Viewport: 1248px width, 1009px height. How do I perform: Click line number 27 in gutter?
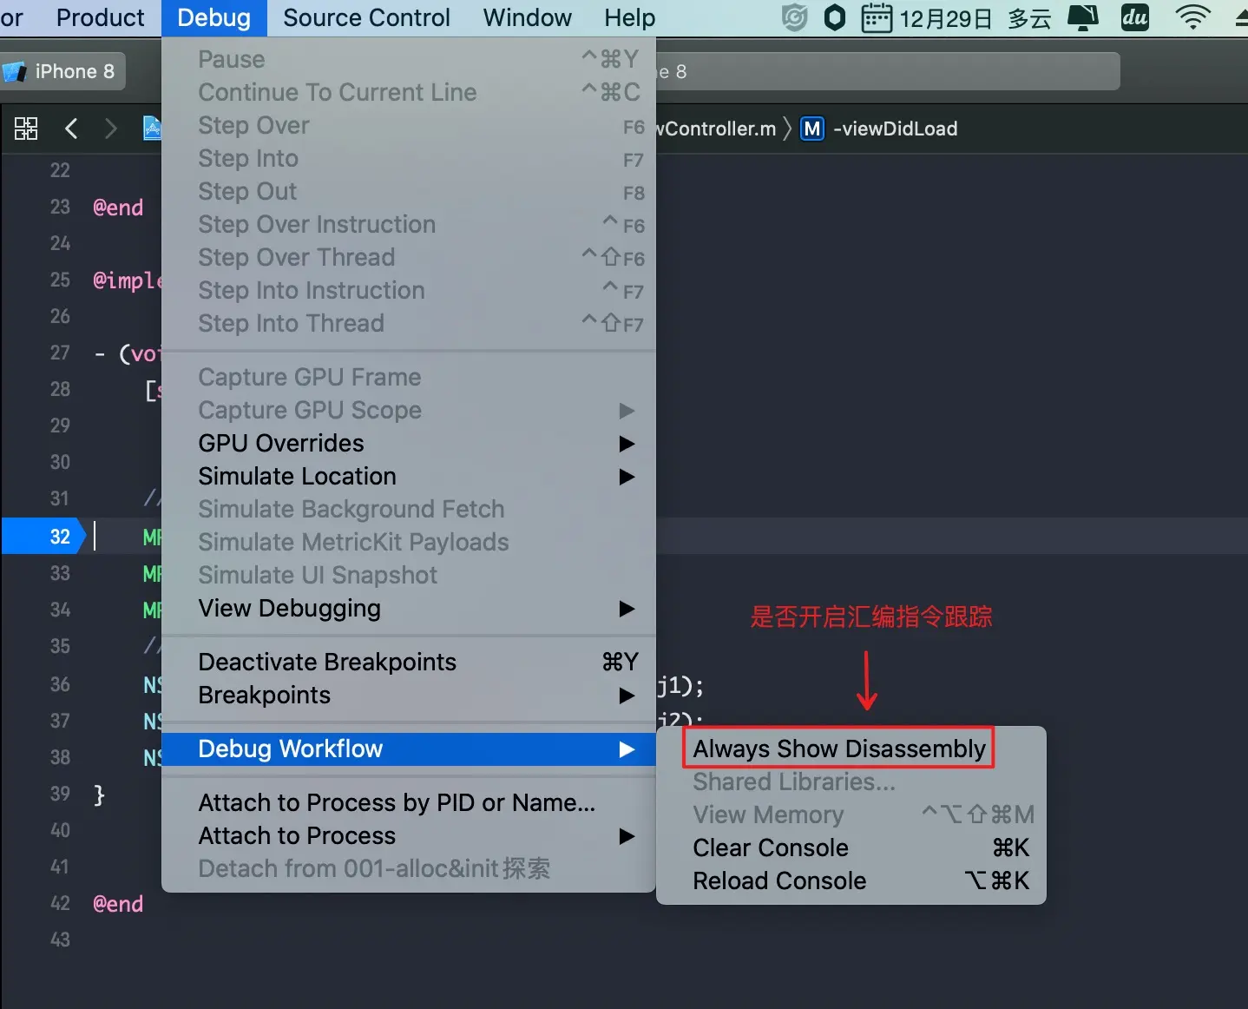[60, 353]
